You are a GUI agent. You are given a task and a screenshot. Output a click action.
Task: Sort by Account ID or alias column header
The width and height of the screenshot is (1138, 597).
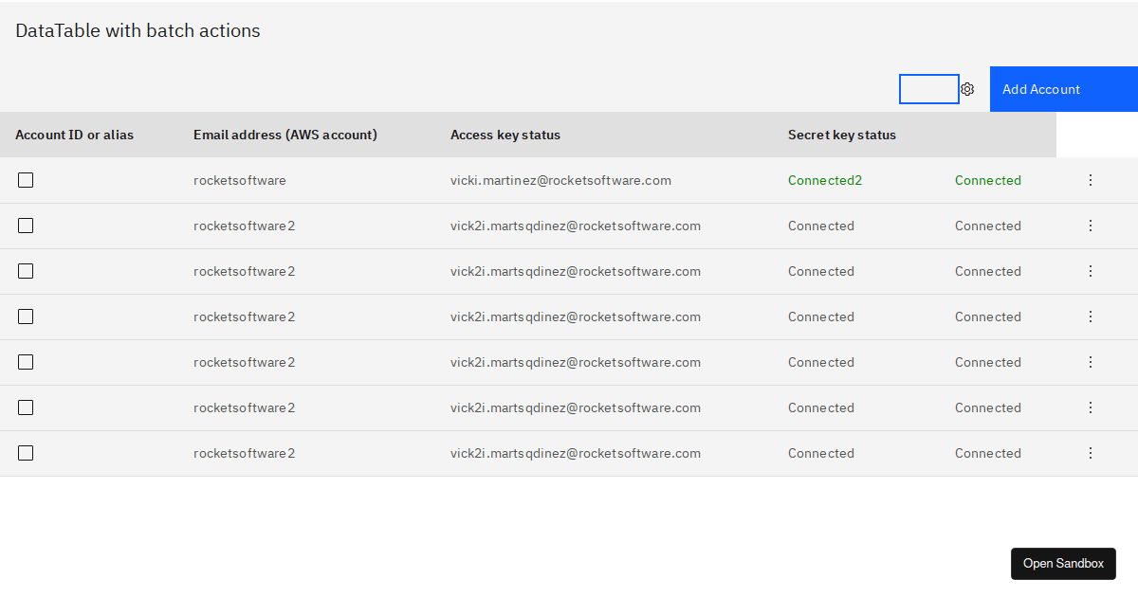[x=75, y=135]
